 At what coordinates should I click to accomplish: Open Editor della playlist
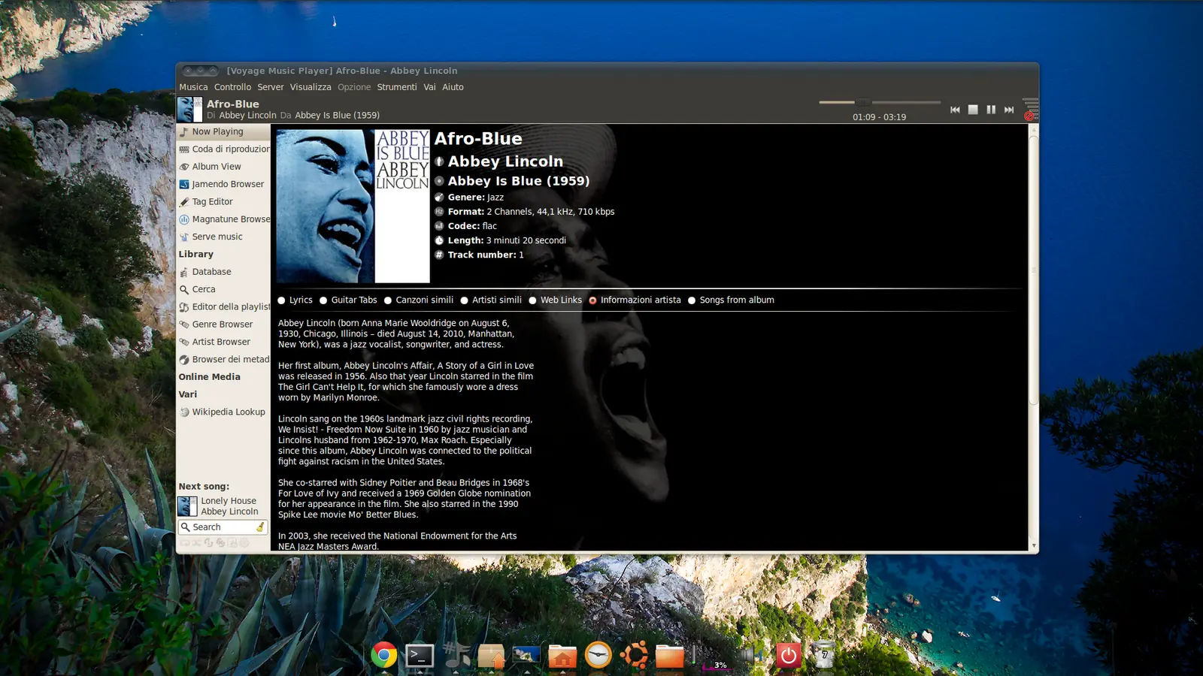click(223, 306)
